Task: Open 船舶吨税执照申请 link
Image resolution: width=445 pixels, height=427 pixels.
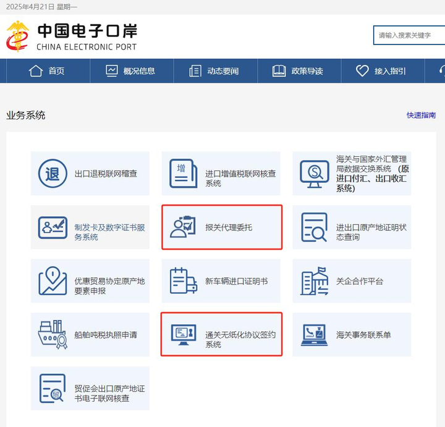Action: pos(90,334)
